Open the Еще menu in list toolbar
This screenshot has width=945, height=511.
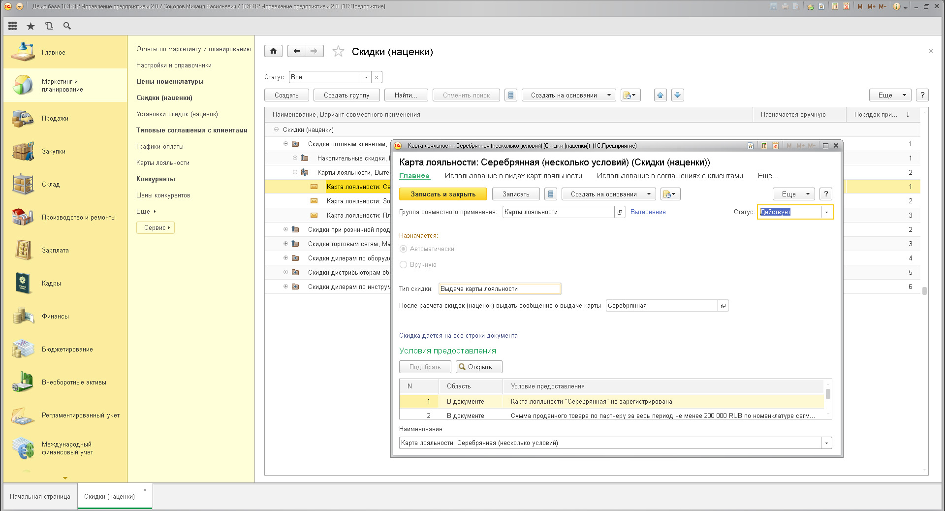click(x=890, y=95)
